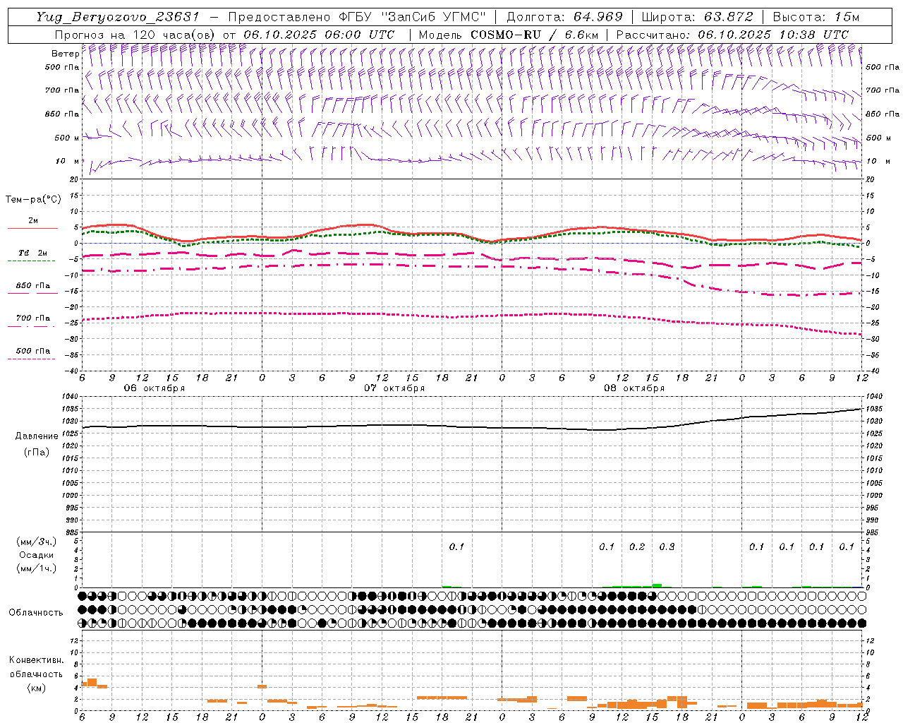Click the red 2м legend line sample
The image size is (903, 723).
32,228
